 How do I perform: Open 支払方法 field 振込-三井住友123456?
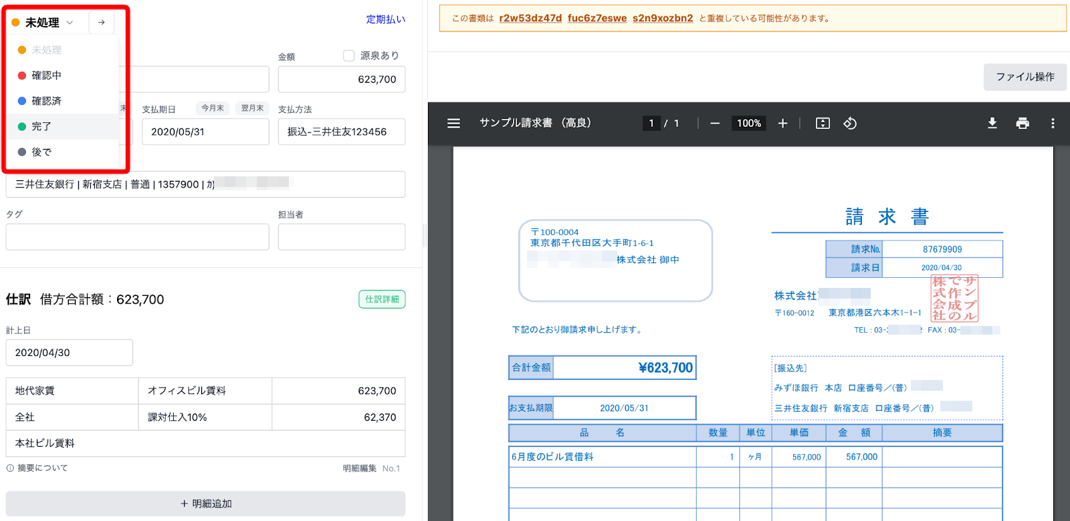tap(342, 132)
